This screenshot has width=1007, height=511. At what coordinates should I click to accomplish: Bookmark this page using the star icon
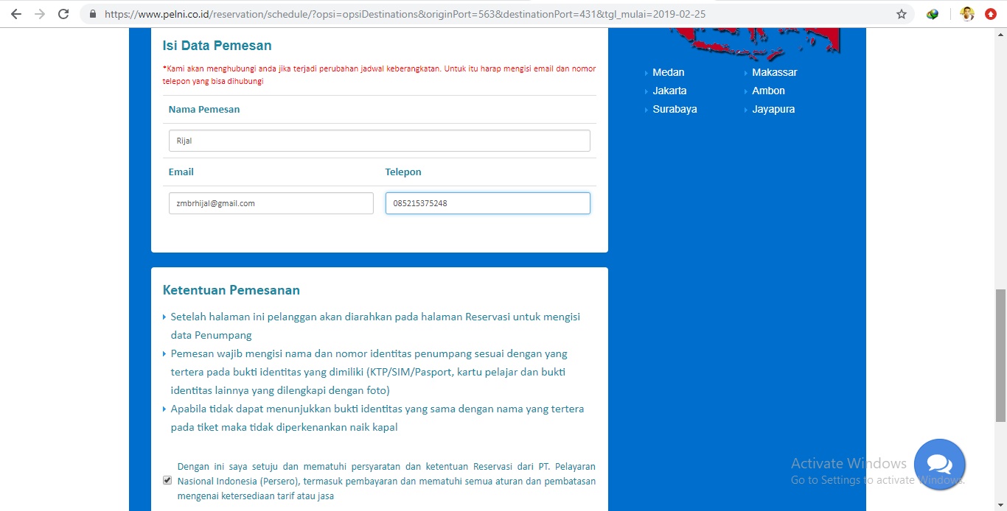pyautogui.click(x=901, y=13)
